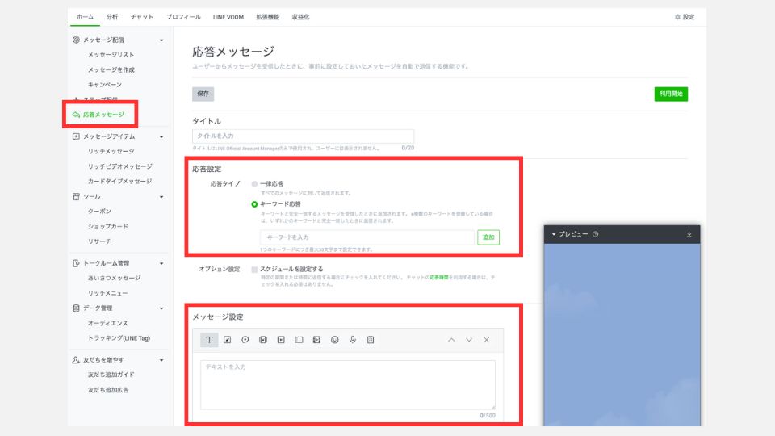This screenshot has width=775, height=436.
Task: Collapse the 友だちを増やす section arrow
Action: click(161, 360)
